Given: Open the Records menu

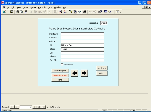Looking at the screenshot, I should pos(42,7).
